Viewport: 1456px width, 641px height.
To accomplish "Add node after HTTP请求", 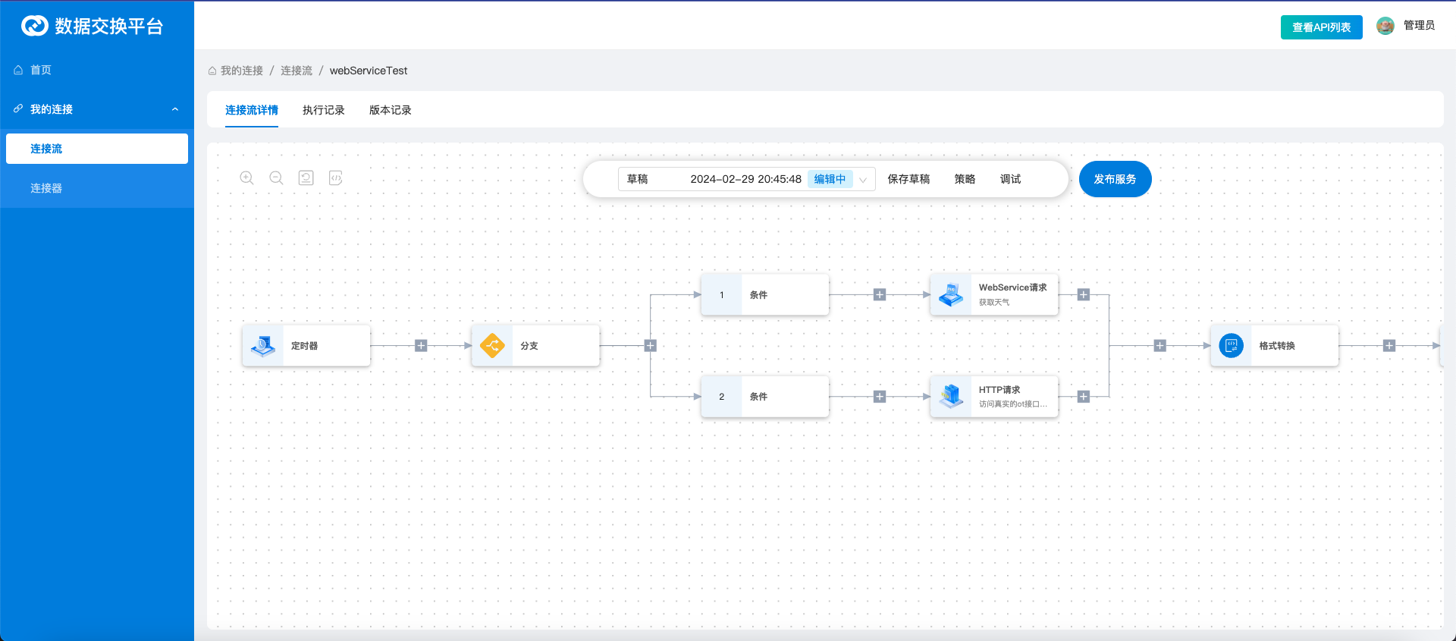I will (1084, 396).
